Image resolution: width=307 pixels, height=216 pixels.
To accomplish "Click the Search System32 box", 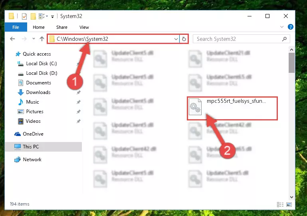I will click(241, 39).
